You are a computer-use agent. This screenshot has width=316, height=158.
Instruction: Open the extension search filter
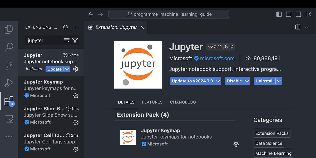click(75, 40)
